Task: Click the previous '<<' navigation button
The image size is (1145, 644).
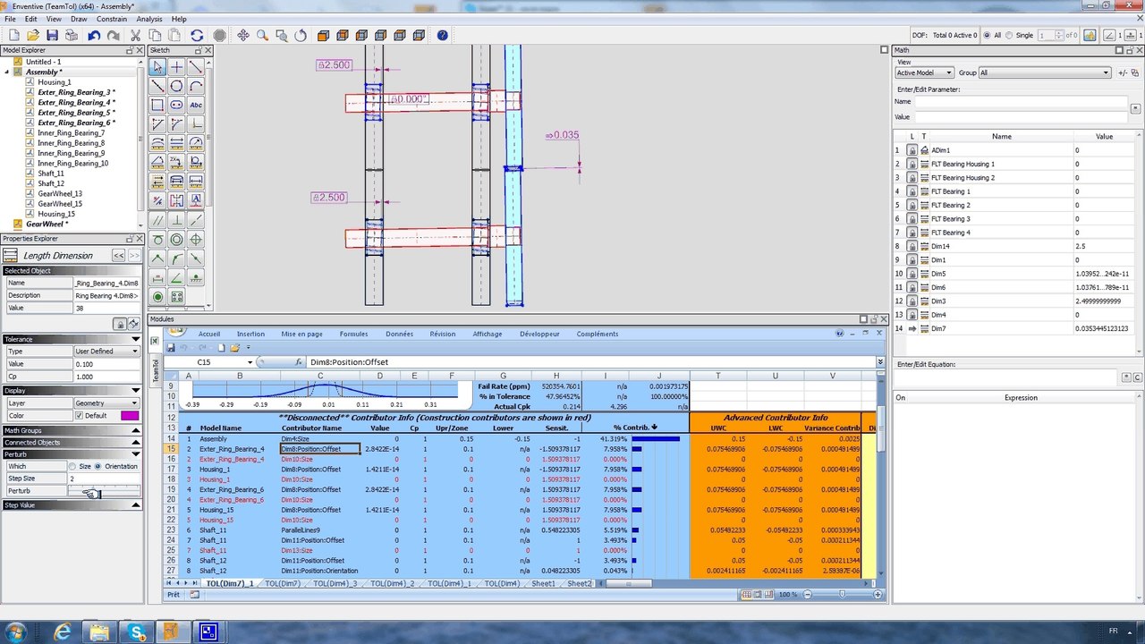Action: pos(118,256)
